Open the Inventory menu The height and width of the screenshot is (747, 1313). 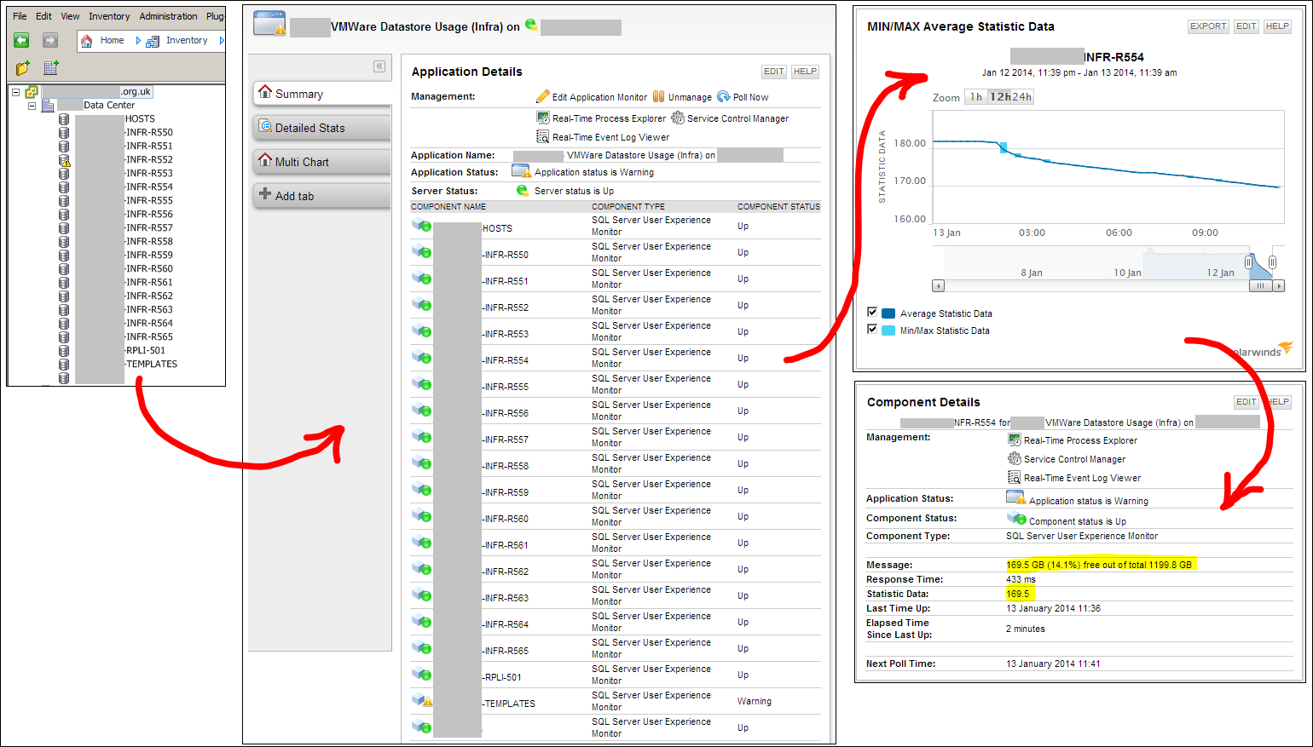(x=109, y=16)
